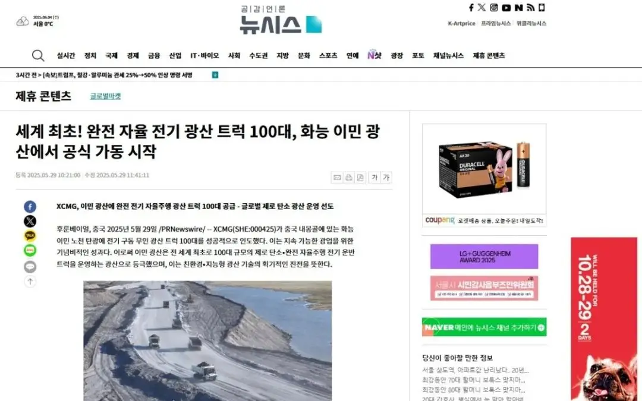Share the article via X side icon
This screenshot has width=642, height=401.
(x=30, y=222)
